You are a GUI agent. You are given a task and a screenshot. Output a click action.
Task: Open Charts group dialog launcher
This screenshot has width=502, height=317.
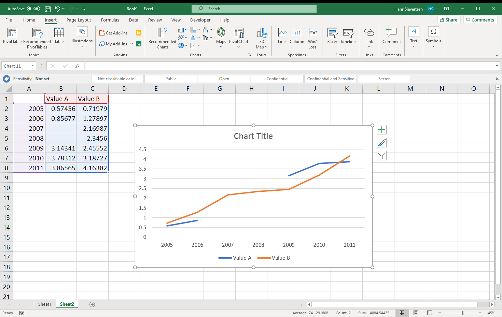click(x=249, y=55)
